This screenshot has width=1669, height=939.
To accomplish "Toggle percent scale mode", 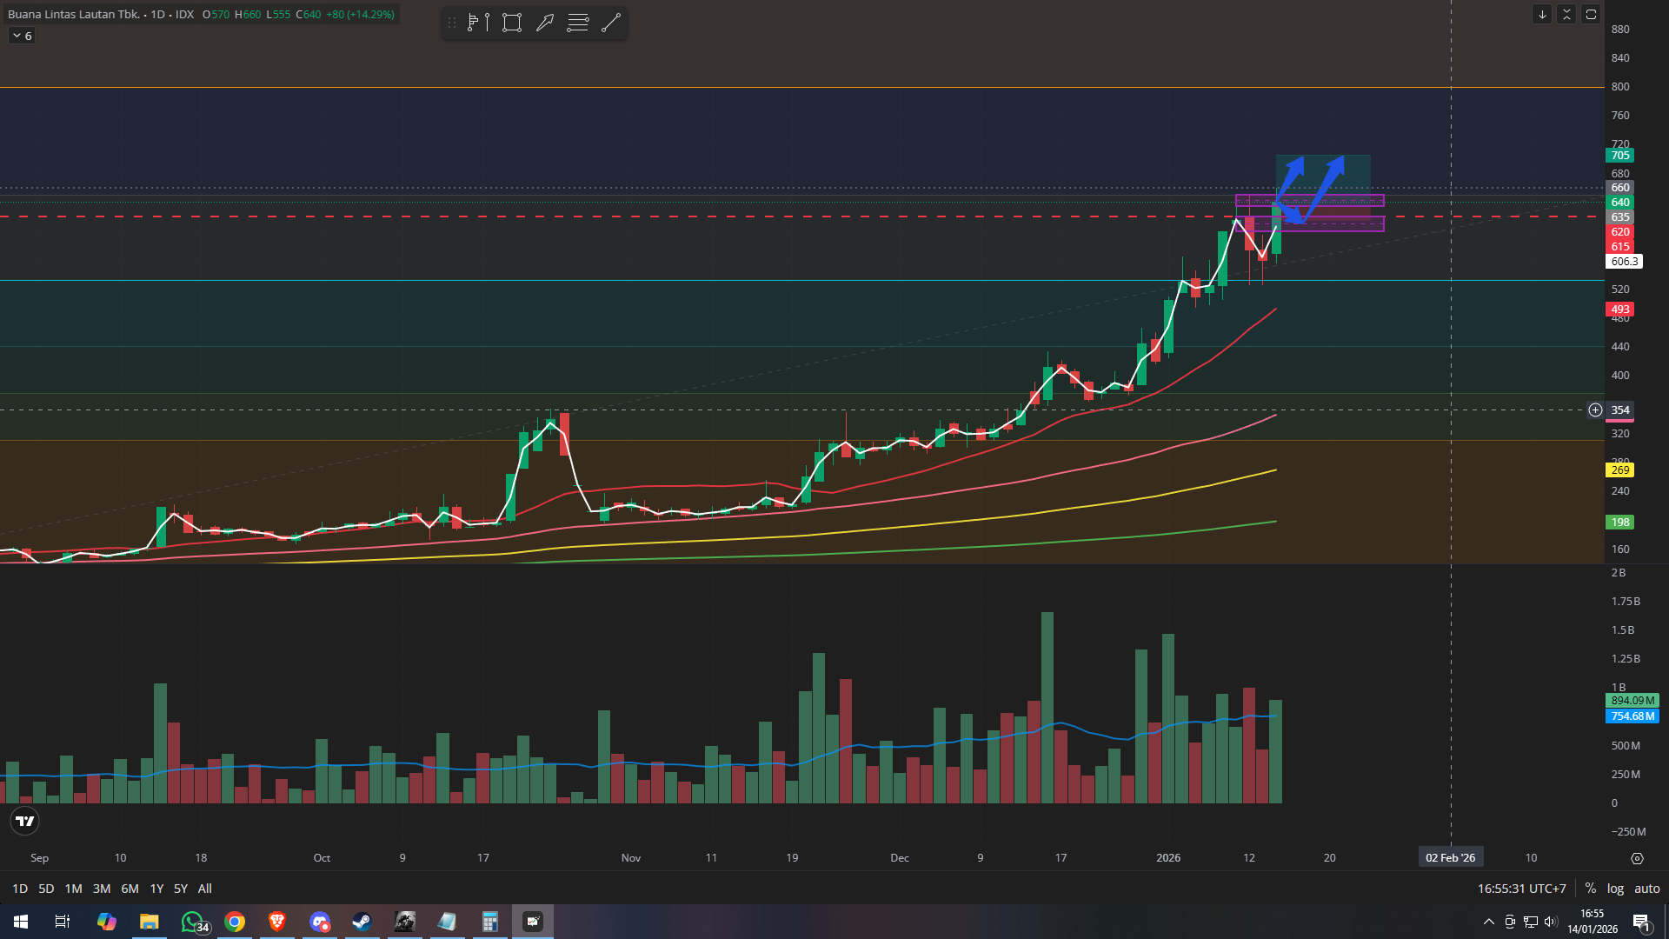I will [x=1590, y=889].
